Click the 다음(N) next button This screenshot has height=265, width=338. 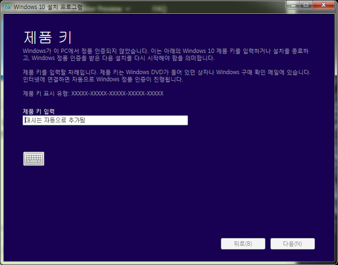293,244
